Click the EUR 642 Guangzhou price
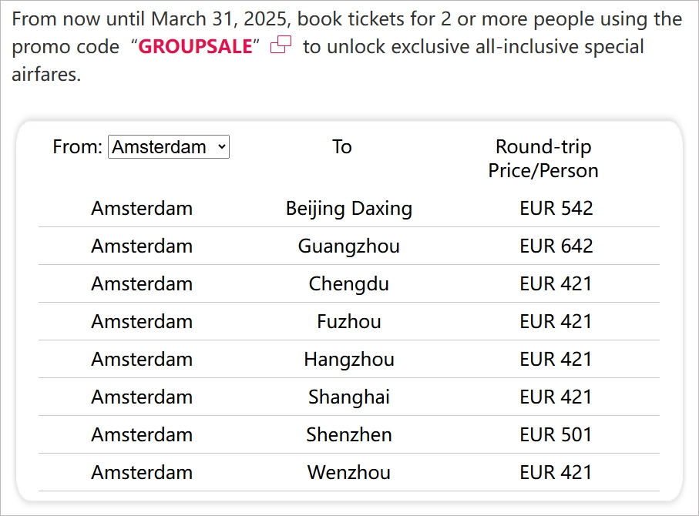 pos(556,246)
